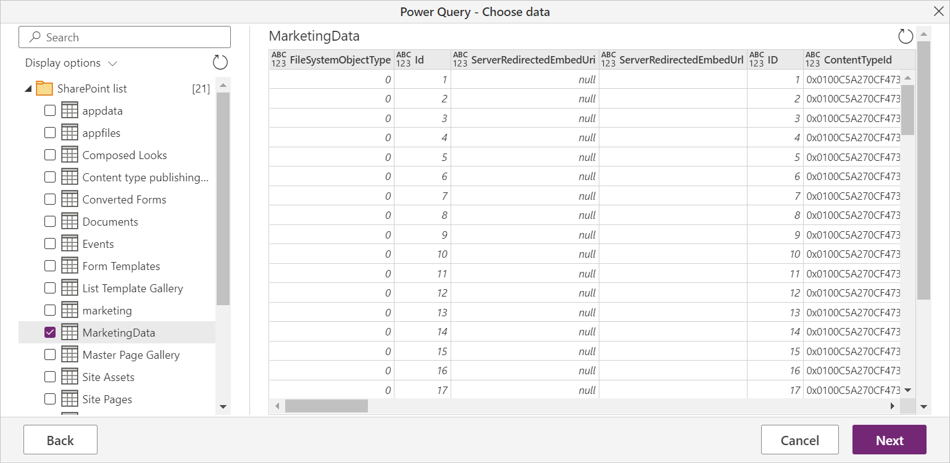Click Next to proceed

click(889, 440)
